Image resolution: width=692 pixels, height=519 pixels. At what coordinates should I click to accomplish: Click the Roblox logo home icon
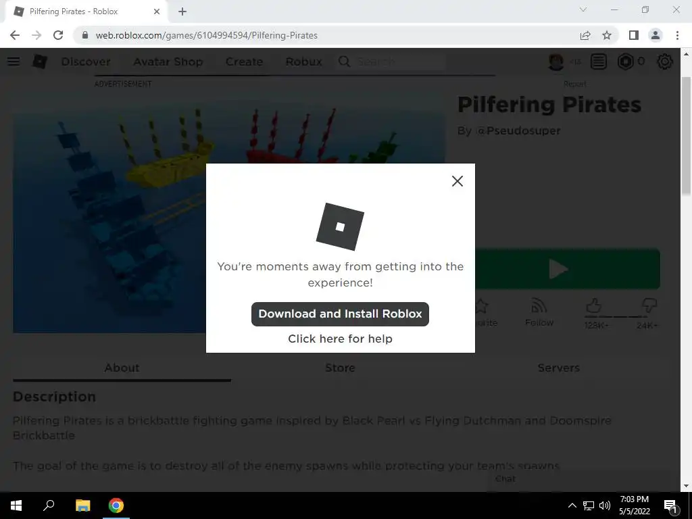[39, 61]
